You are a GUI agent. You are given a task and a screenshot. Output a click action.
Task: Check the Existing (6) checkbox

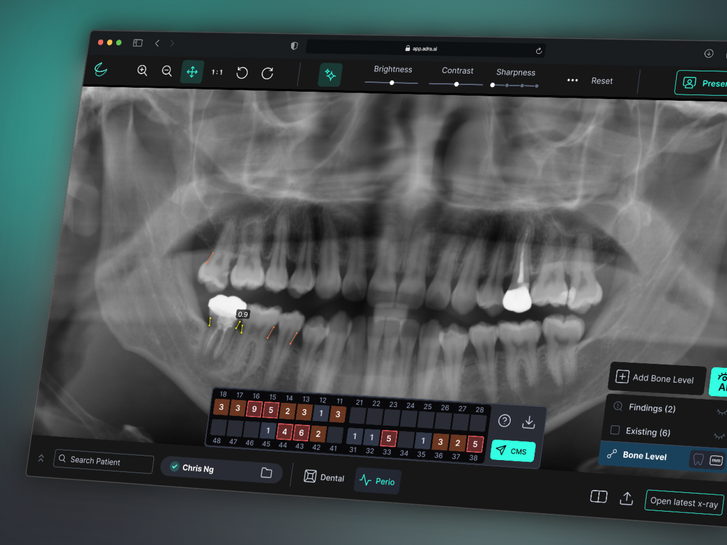615,430
